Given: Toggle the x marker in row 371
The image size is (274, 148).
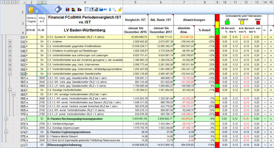Looking at the screenshot, I should (271, 119).
